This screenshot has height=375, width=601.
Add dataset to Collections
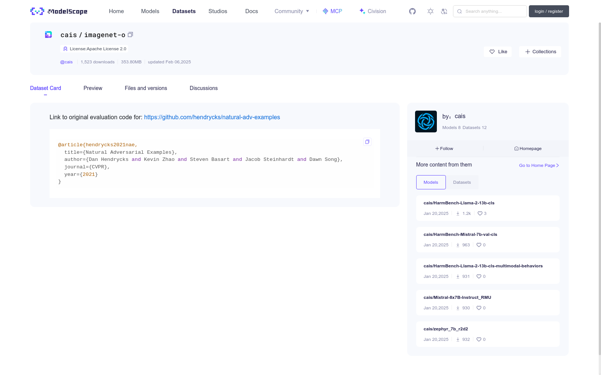[x=540, y=52]
